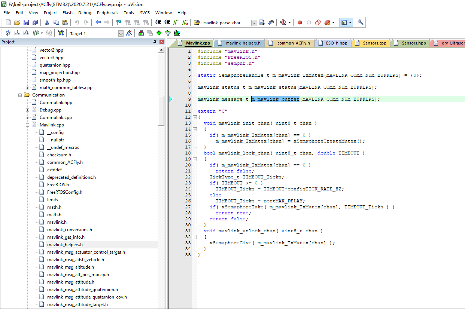Switch to the Sensors.cpp tab

pyautogui.click(x=371, y=43)
